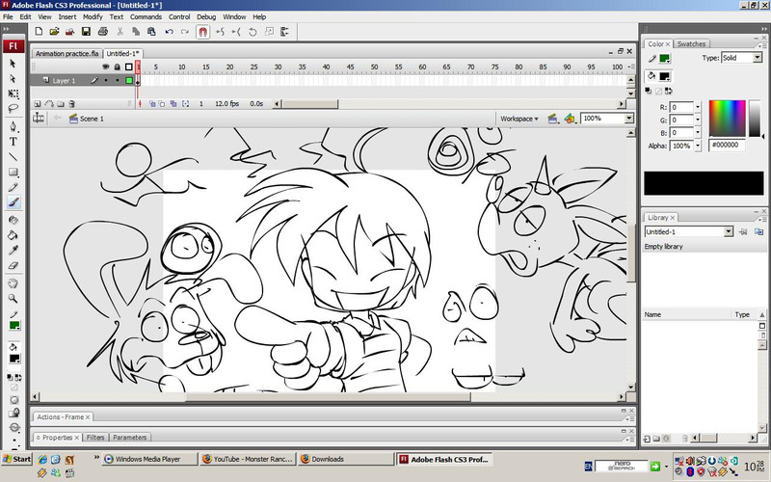Select the Text tool
Viewport: 771px width, 482px height.
coord(13,142)
